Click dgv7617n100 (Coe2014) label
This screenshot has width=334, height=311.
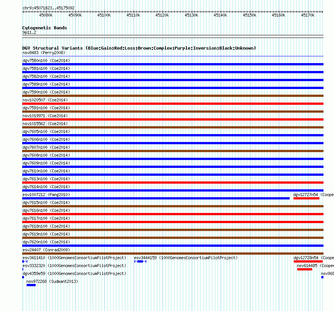(x=46, y=218)
